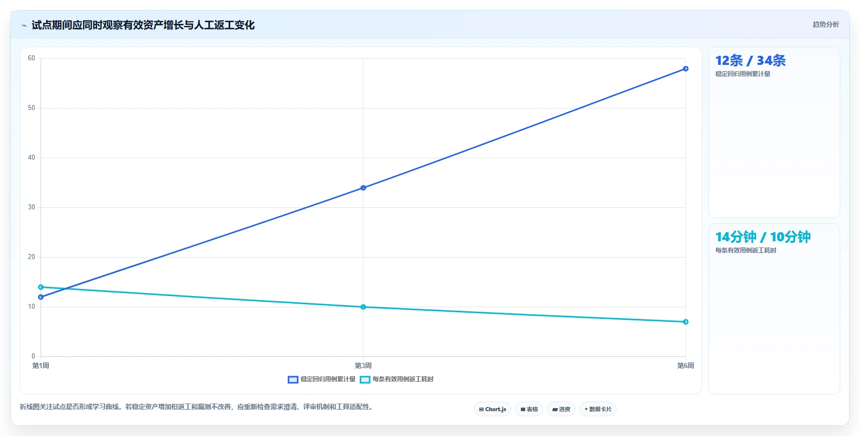The image size is (860, 436).
Task: Select the blue data point at 第1周
Action: [x=41, y=297]
